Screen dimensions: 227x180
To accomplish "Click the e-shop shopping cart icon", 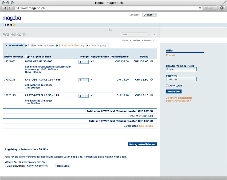I will coord(14,25).
